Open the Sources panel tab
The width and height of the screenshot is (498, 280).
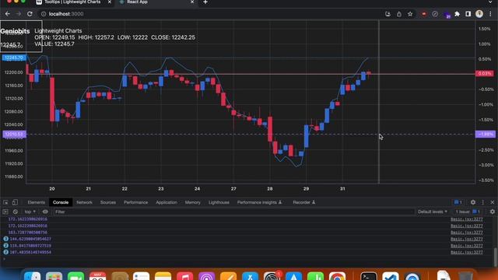(108, 202)
